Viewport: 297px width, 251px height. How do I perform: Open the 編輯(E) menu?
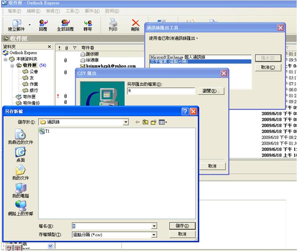tap(34, 11)
